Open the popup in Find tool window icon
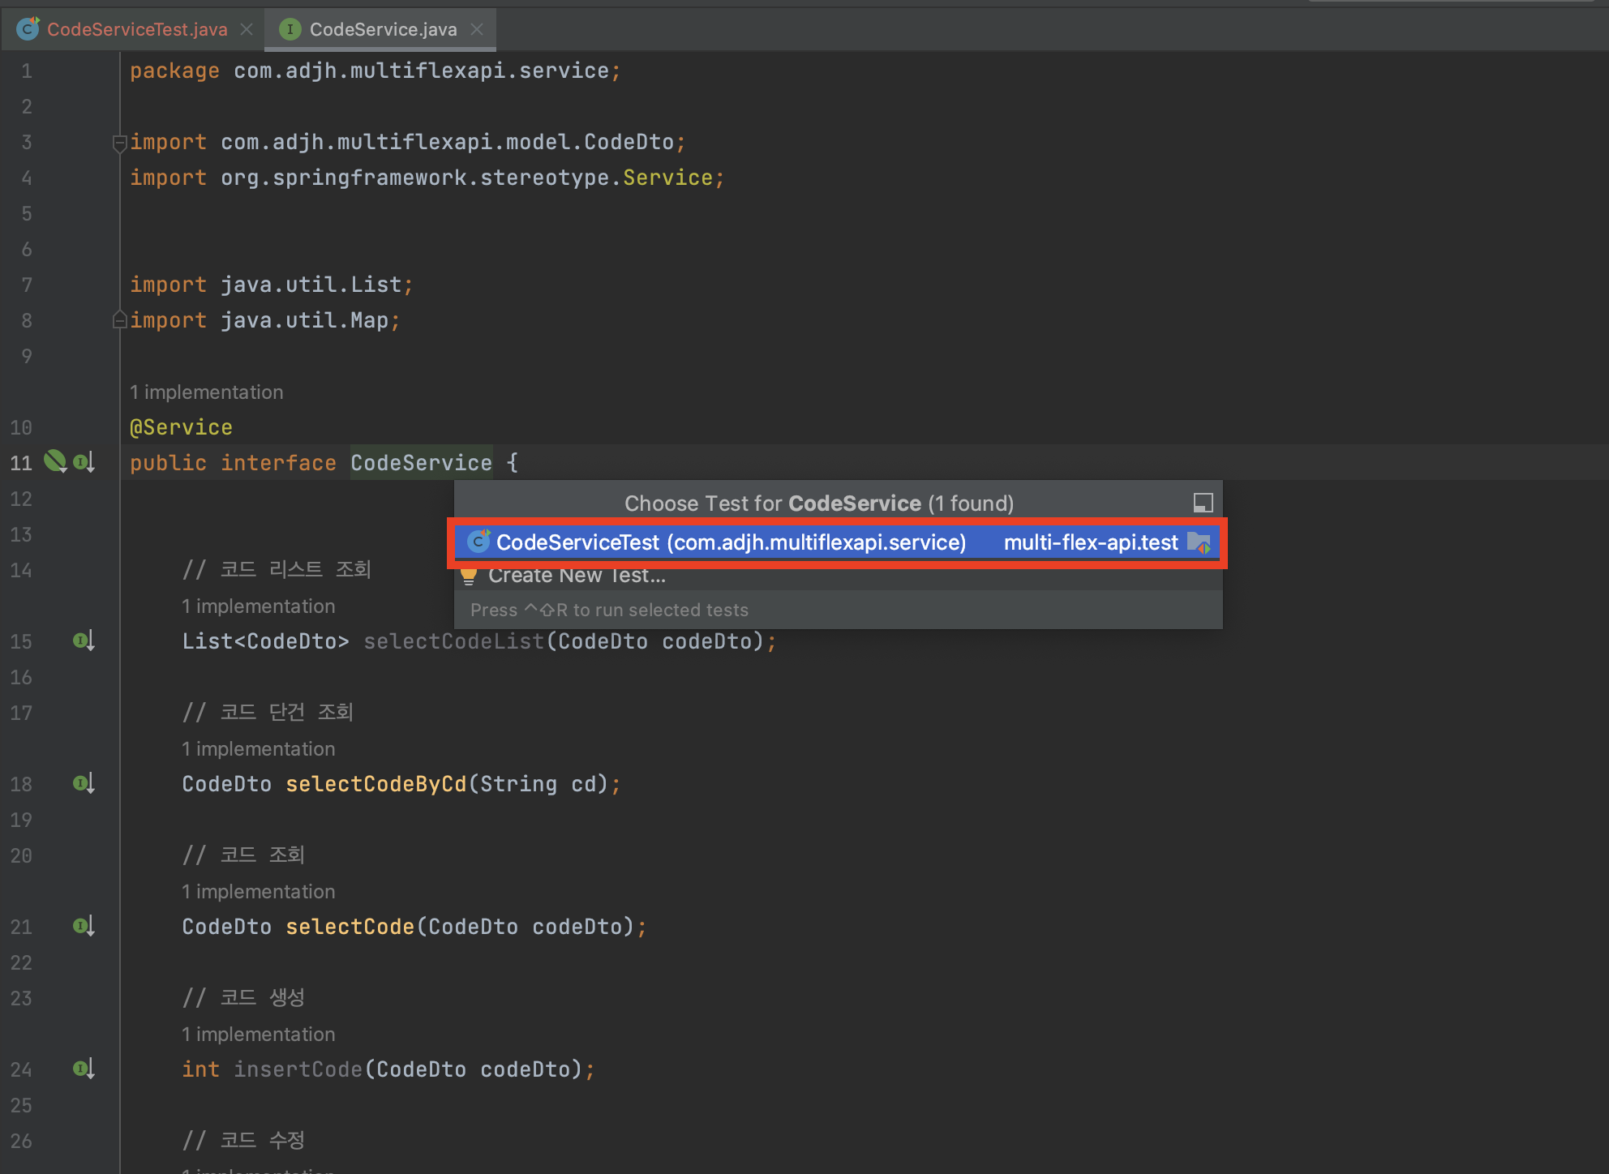The height and width of the screenshot is (1174, 1609). (x=1203, y=503)
